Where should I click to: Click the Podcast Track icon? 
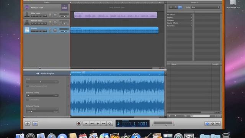pos(27,7)
